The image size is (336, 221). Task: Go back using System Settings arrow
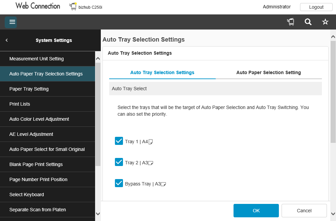tap(7, 40)
